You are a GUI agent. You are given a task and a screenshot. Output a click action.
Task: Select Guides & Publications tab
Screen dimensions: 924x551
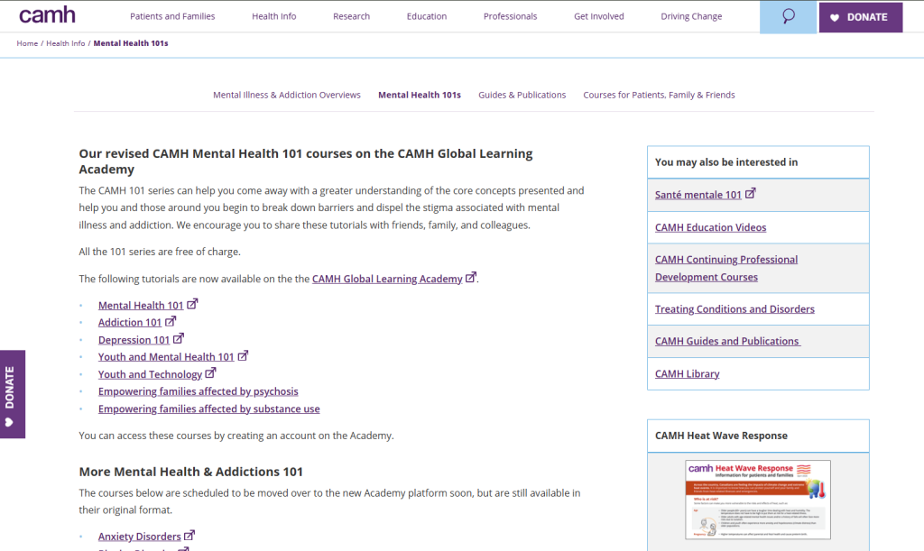pos(522,95)
